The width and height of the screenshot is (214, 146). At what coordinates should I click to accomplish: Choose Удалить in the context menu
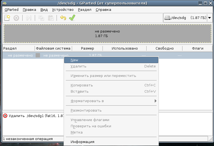tap(111, 66)
